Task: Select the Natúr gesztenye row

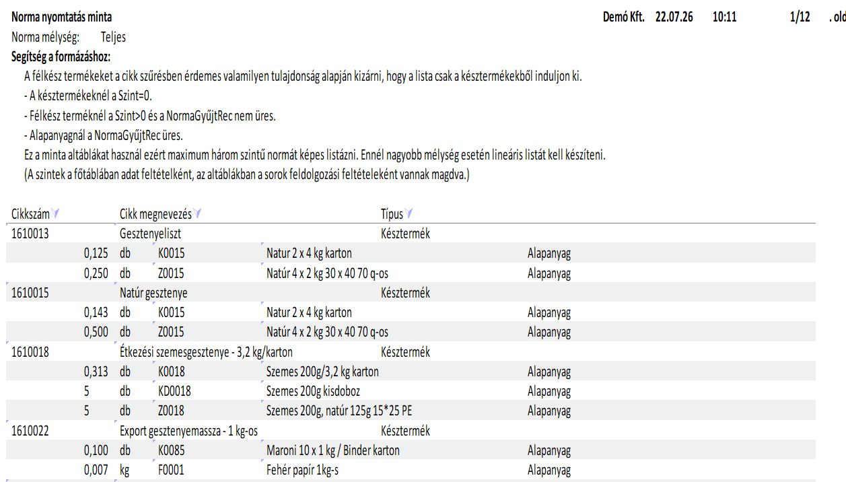Action: click(x=153, y=293)
